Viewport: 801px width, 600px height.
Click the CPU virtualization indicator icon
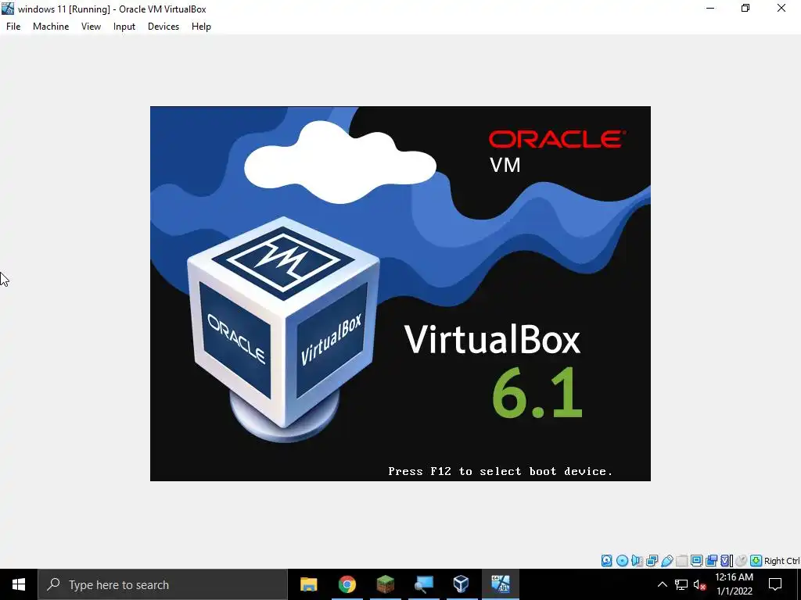(727, 561)
